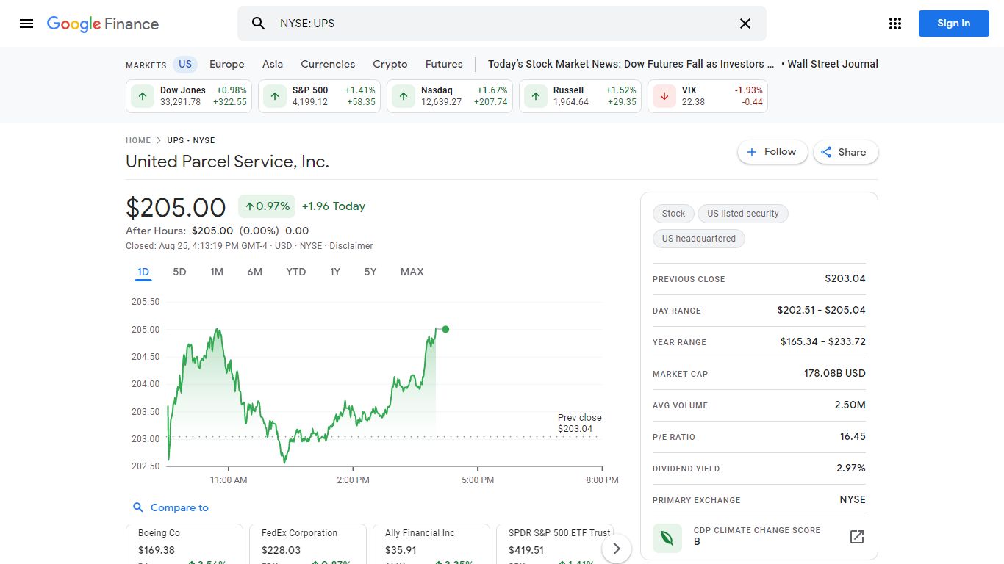Image resolution: width=1004 pixels, height=564 pixels.
Task: Click the search field containing NYSE: UPS
Action: tap(502, 23)
